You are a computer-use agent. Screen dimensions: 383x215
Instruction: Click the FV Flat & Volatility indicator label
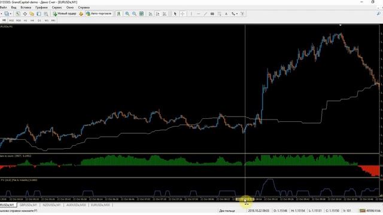coord(19,180)
